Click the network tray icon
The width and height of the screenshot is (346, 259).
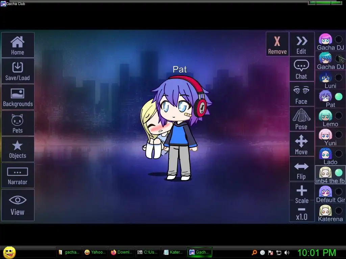coord(279,253)
